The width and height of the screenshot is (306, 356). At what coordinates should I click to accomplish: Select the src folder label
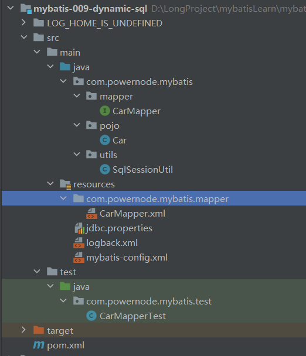[x=53, y=38]
